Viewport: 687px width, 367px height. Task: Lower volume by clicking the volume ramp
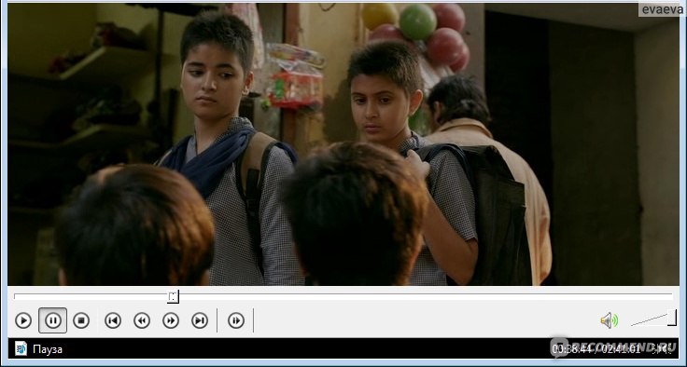click(x=649, y=320)
